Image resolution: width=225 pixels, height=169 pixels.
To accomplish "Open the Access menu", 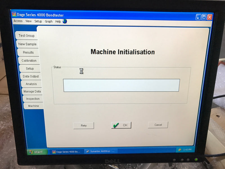I will click(18, 21).
